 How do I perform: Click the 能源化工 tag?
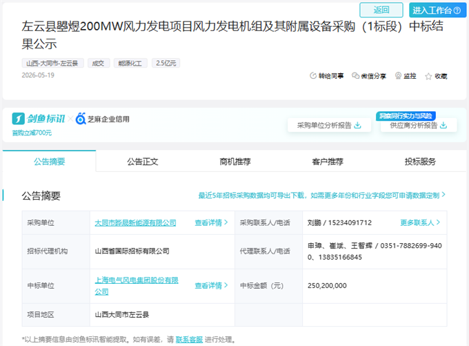click(130, 64)
